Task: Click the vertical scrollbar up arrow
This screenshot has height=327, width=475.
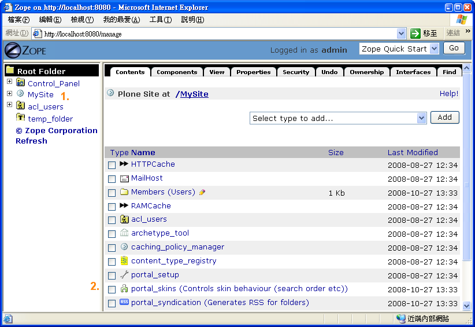Action: [466, 68]
